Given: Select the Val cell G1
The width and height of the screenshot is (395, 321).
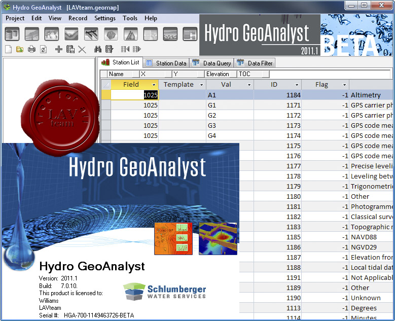Looking at the screenshot, I should pyautogui.click(x=230, y=105).
